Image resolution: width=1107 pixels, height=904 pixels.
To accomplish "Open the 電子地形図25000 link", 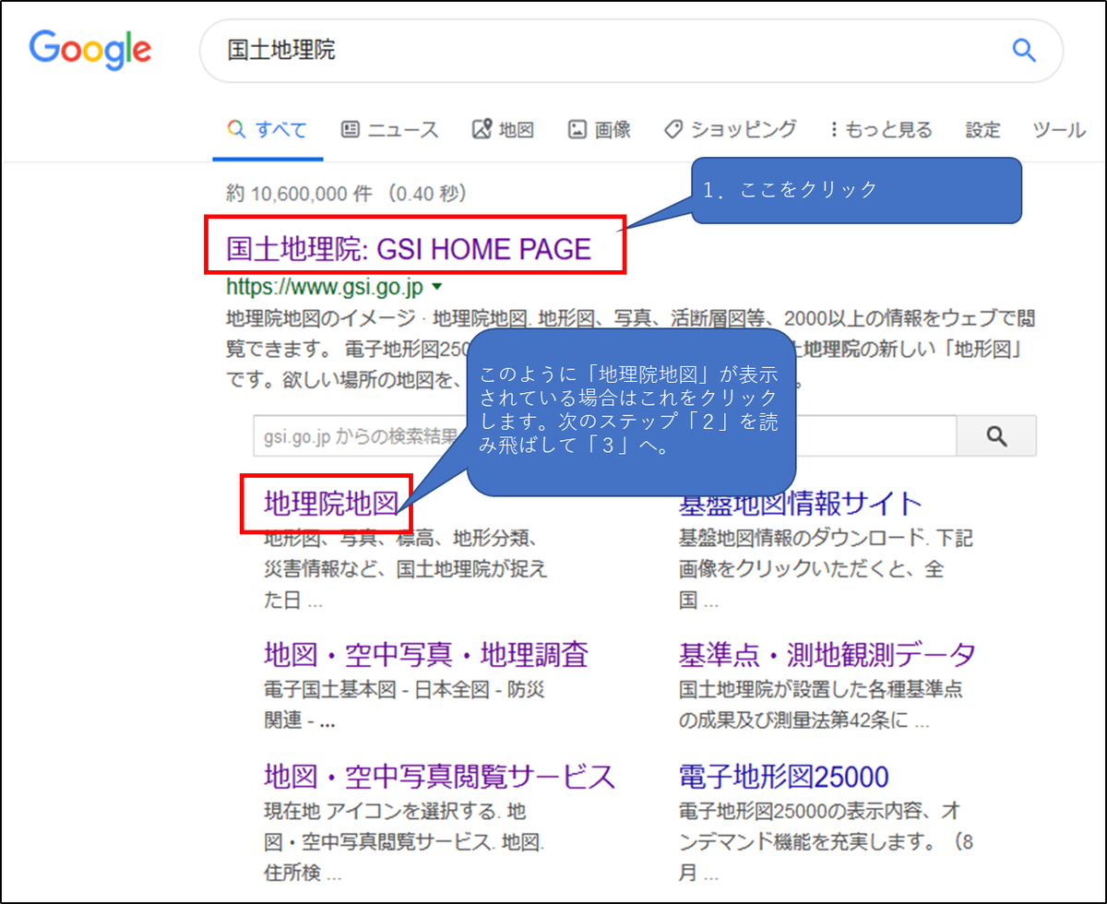I will [784, 776].
